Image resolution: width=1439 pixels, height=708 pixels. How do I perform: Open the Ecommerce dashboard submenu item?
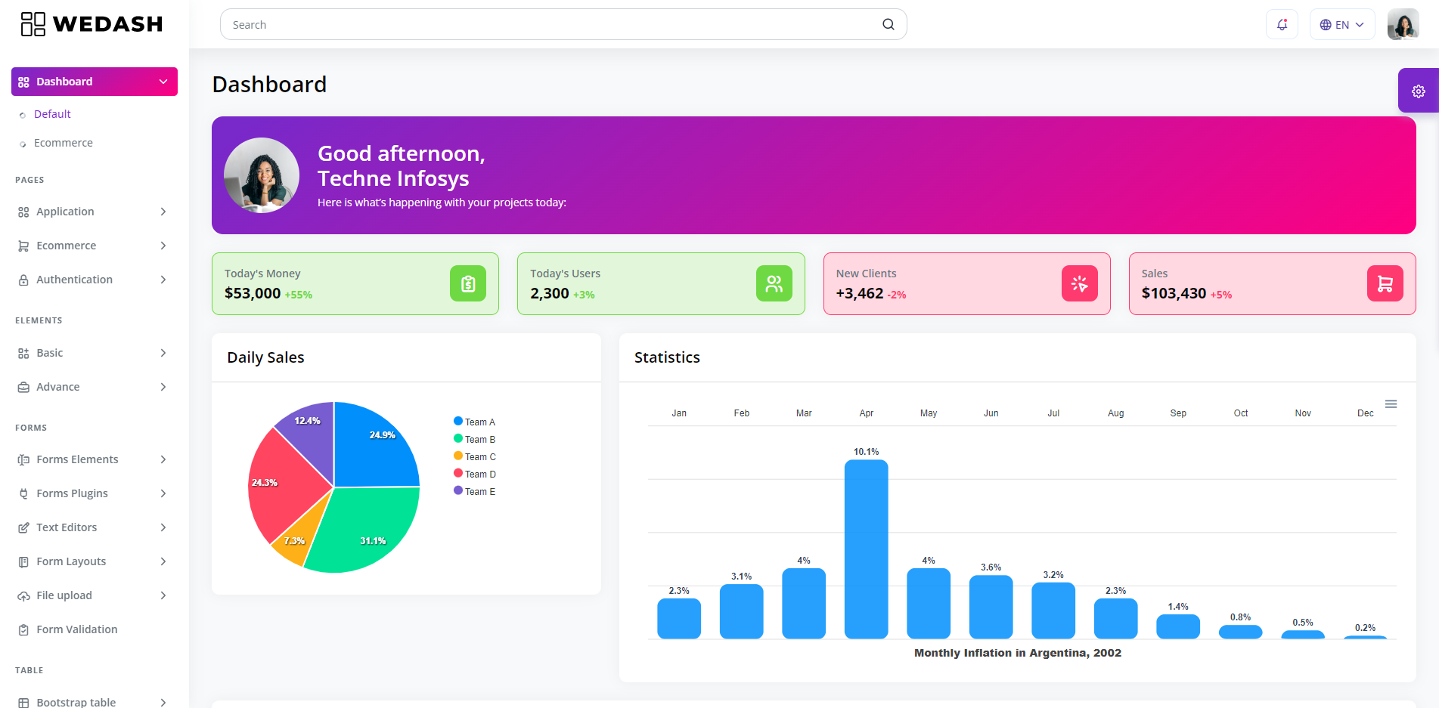[x=64, y=143]
